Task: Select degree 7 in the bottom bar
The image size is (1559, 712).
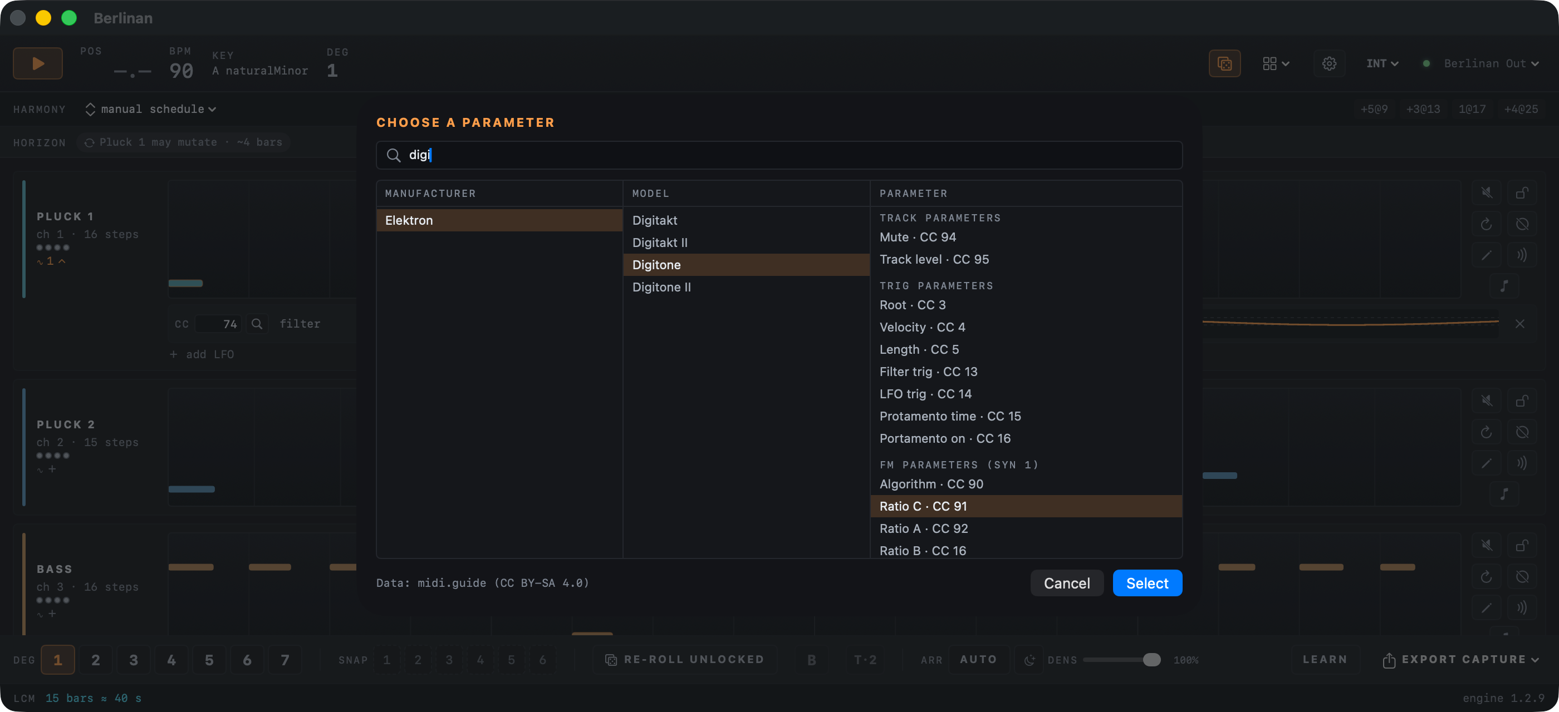Action: click(285, 659)
